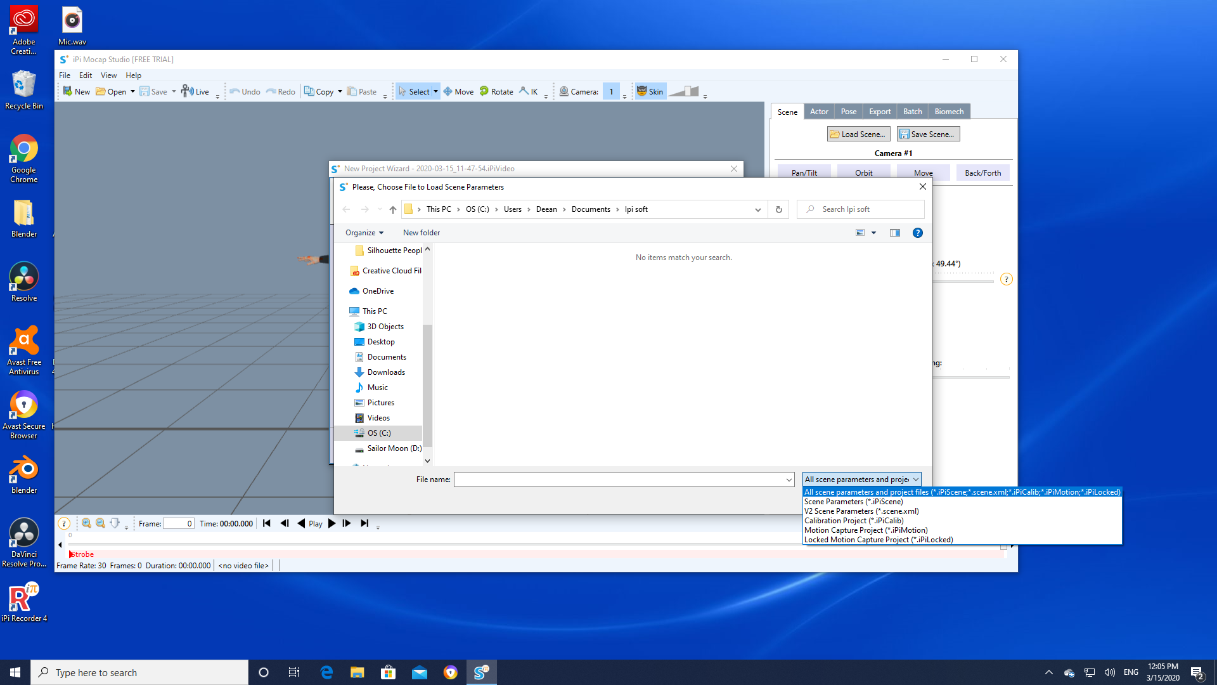Jump to the last frame
The height and width of the screenshot is (685, 1217).
pyautogui.click(x=364, y=523)
